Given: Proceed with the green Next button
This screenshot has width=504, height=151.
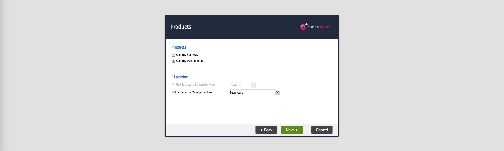Looking at the screenshot, I should (292, 130).
